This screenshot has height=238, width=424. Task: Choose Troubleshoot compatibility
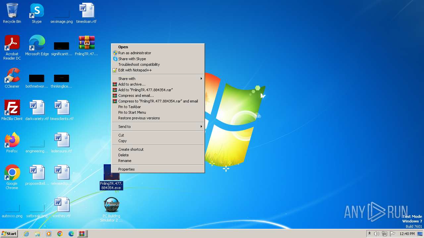[158, 64]
